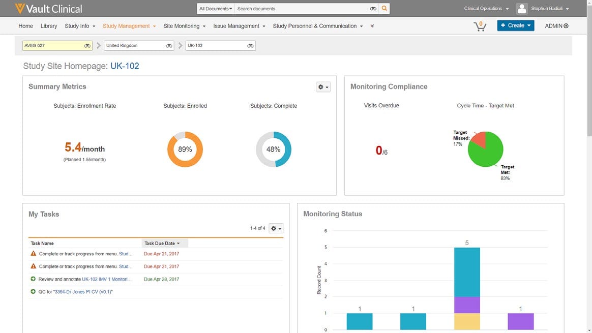Image resolution: width=592 pixels, height=333 pixels.
Task: Open My Tasks gear settings
Action: coord(276,228)
